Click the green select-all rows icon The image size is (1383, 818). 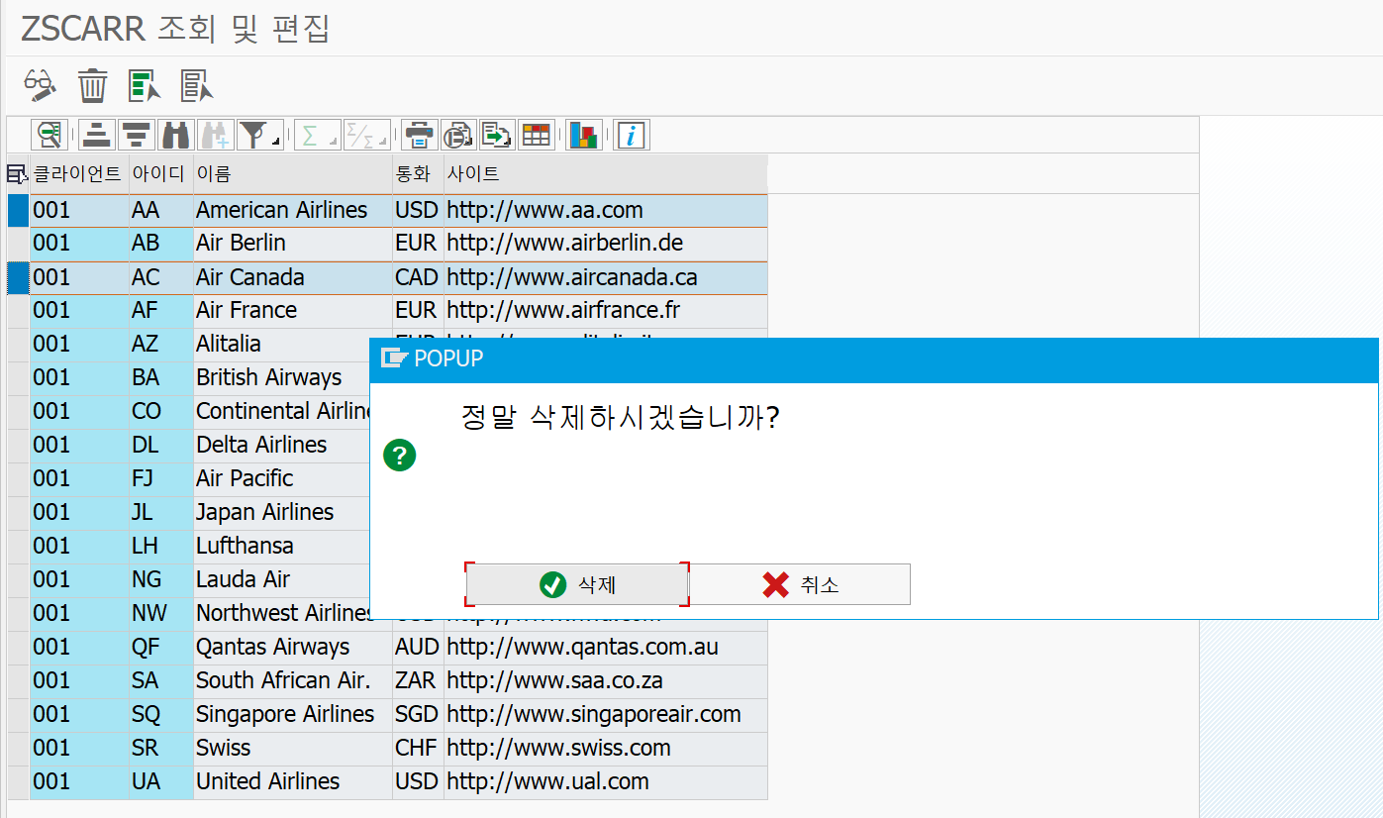pyautogui.click(x=145, y=85)
